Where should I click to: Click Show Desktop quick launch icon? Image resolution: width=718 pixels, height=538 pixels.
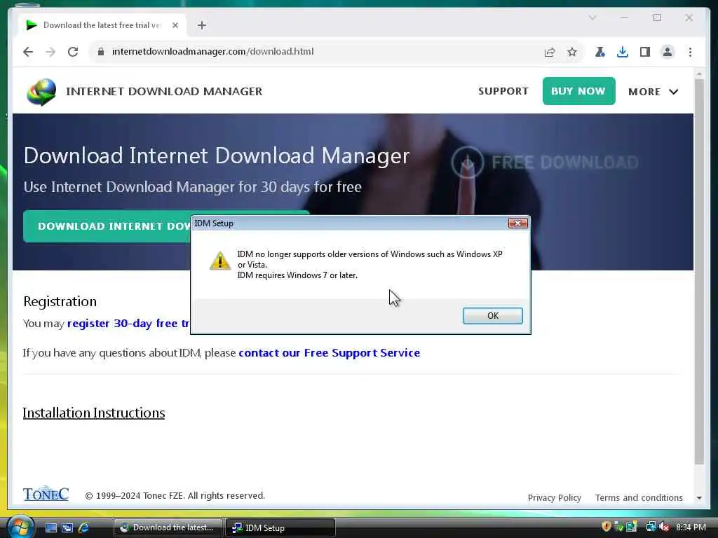click(50, 527)
